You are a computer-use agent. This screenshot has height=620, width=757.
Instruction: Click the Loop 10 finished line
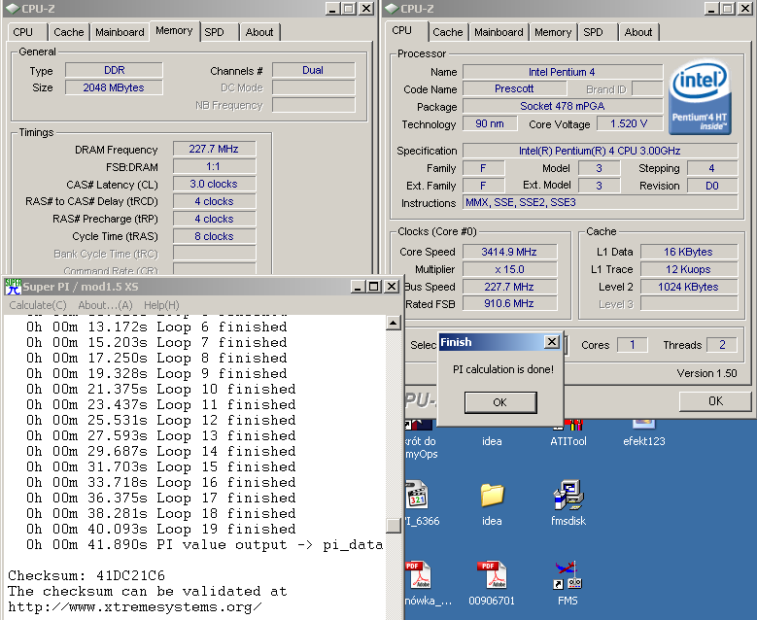[x=160, y=389]
